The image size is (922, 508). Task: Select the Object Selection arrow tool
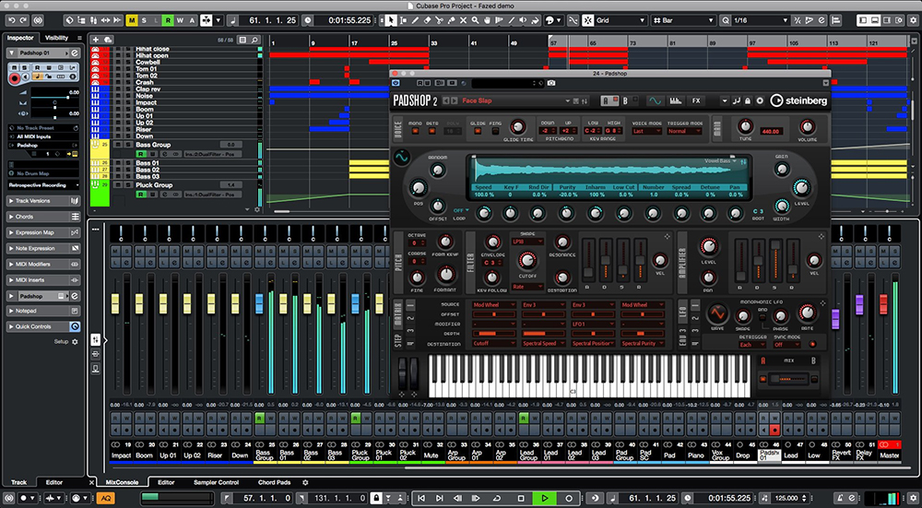coord(391,19)
